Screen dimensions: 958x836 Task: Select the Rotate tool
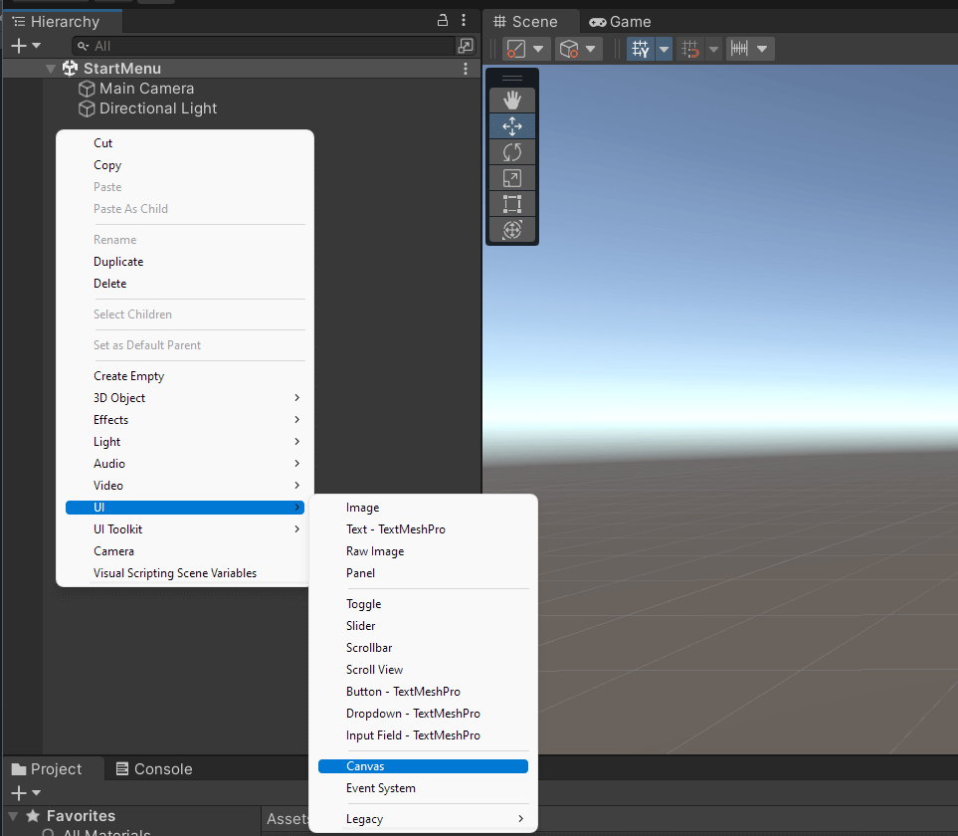point(511,151)
